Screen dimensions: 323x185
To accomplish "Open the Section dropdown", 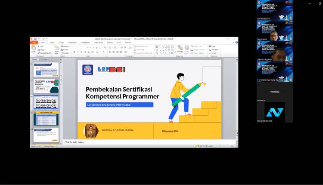I will 65,53.
